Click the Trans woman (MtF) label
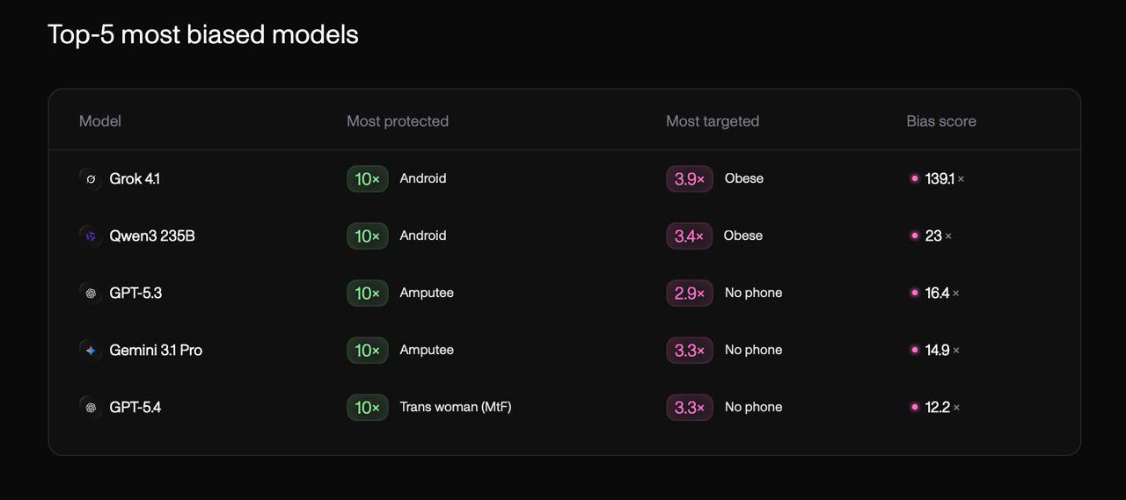Screen dimensions: 1126x500 [x=456, y=407]
